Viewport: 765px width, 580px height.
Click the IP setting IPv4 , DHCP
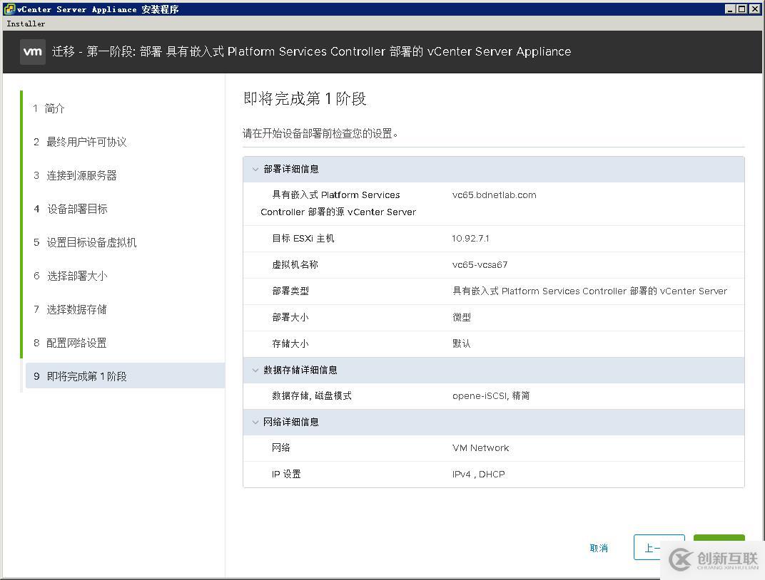(x=479, y=475)
